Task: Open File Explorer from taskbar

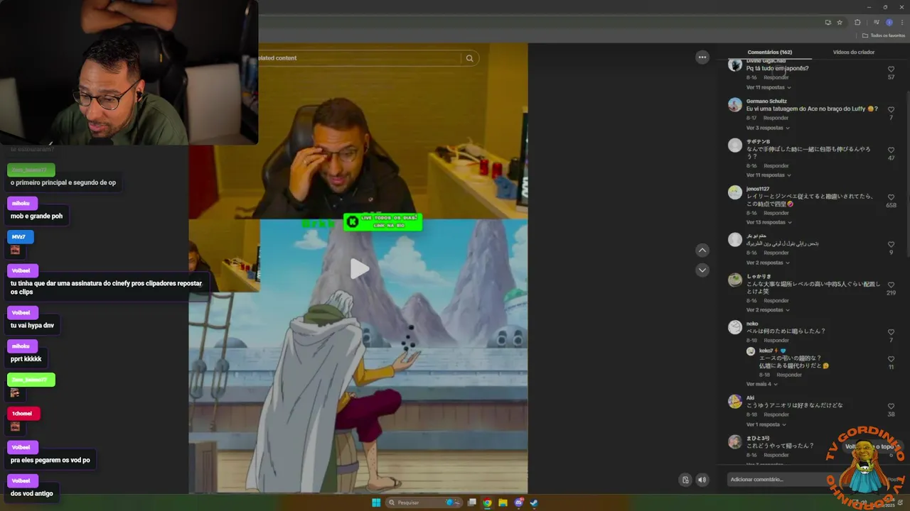Action: click(x=503, y=502)
